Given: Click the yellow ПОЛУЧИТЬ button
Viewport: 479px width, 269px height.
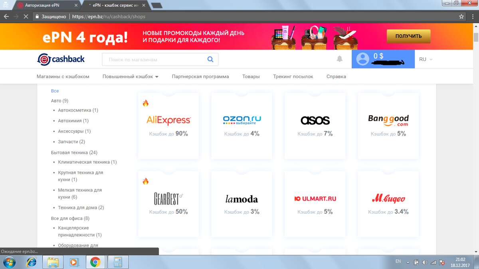Looking at the screenshot, I should pos(408,36).
